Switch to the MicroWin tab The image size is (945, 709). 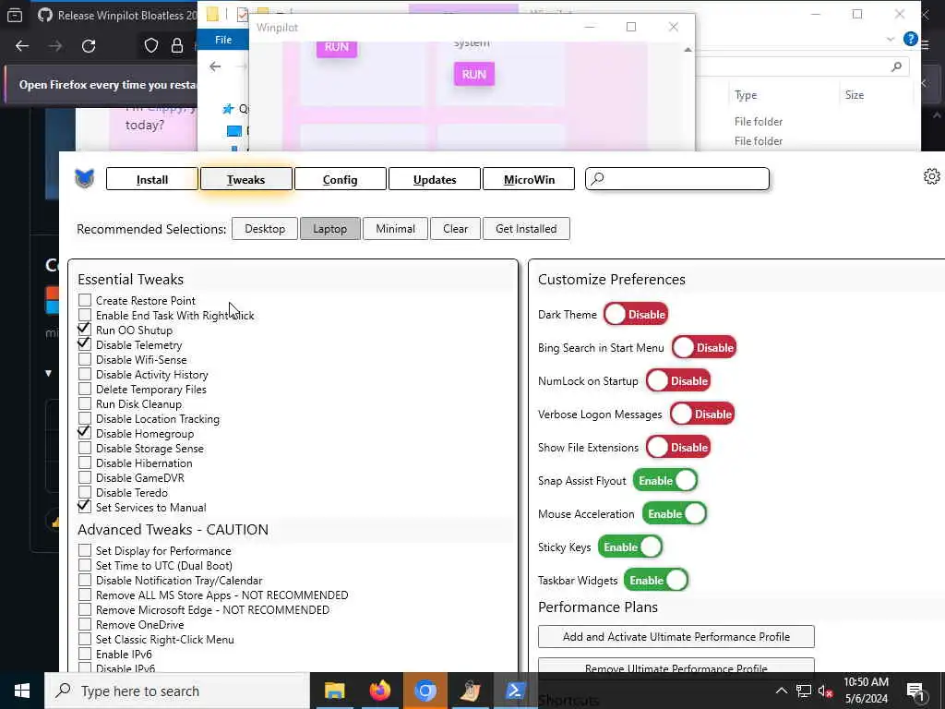[x=529, y=179]
